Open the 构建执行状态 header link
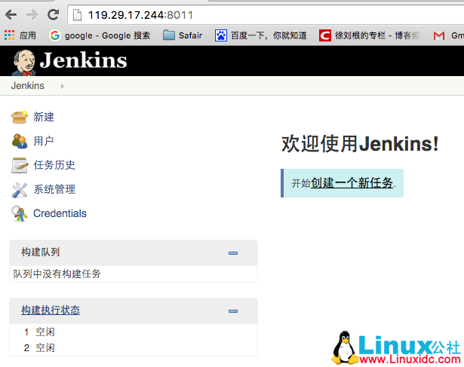Viewport: 464px width, 367px height. click(51, 310)
